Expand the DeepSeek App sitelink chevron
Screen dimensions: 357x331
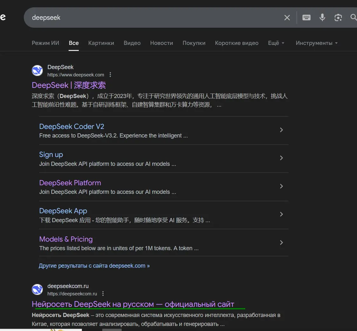click(x=281, y=214)
